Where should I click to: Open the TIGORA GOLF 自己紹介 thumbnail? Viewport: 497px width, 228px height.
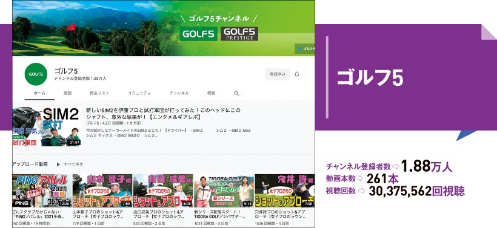[224, 191]
